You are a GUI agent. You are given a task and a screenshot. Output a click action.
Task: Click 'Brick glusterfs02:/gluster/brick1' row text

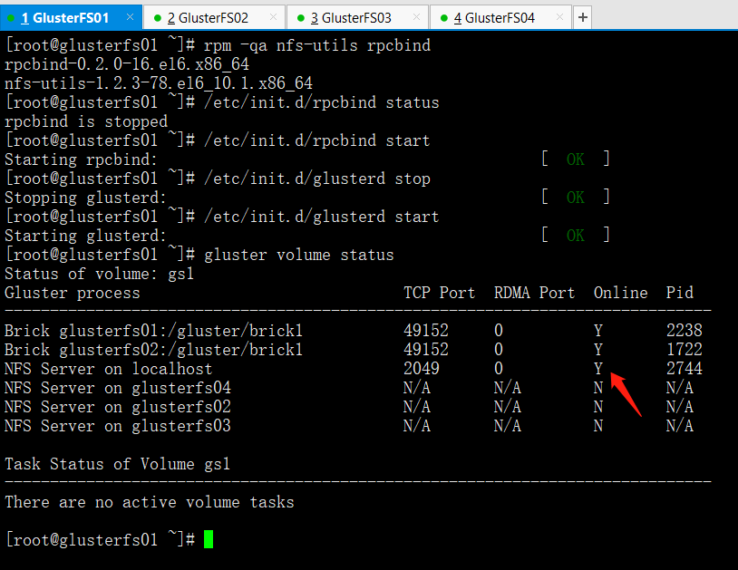coord(153,350)
